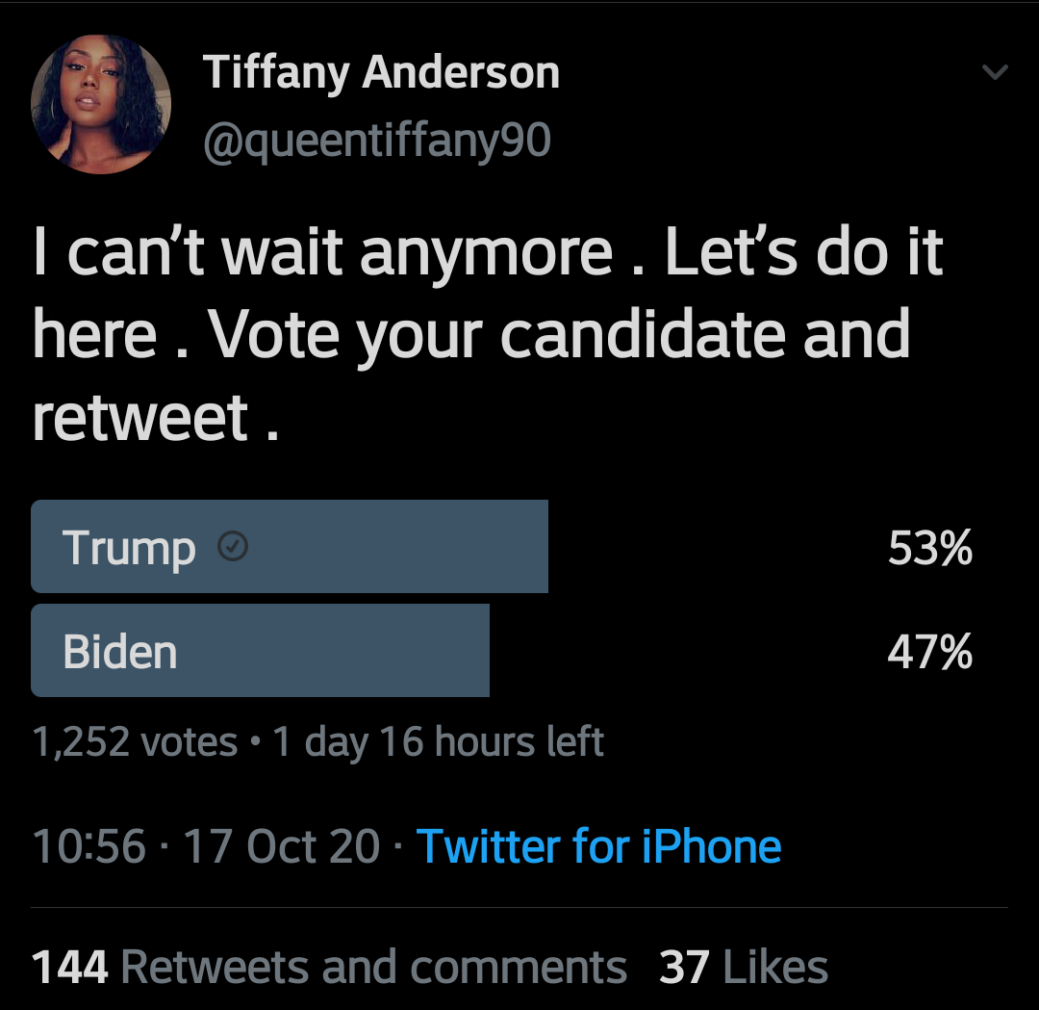The height and width of the screenshot is (1010, 1039).
Task: Open Tiffany Anderson's profile picture
Action: 100,104
